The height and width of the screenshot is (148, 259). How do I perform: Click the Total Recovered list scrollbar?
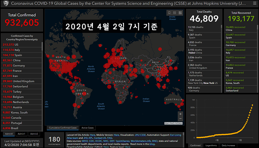[257, 27]
